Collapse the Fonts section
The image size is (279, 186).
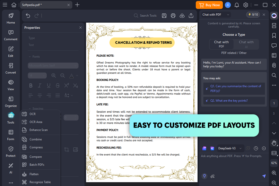(x=30, y=57)
